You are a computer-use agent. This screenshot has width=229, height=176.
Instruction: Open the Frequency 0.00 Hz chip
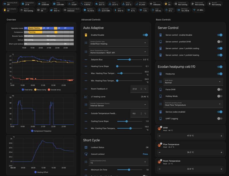[86, 4]
